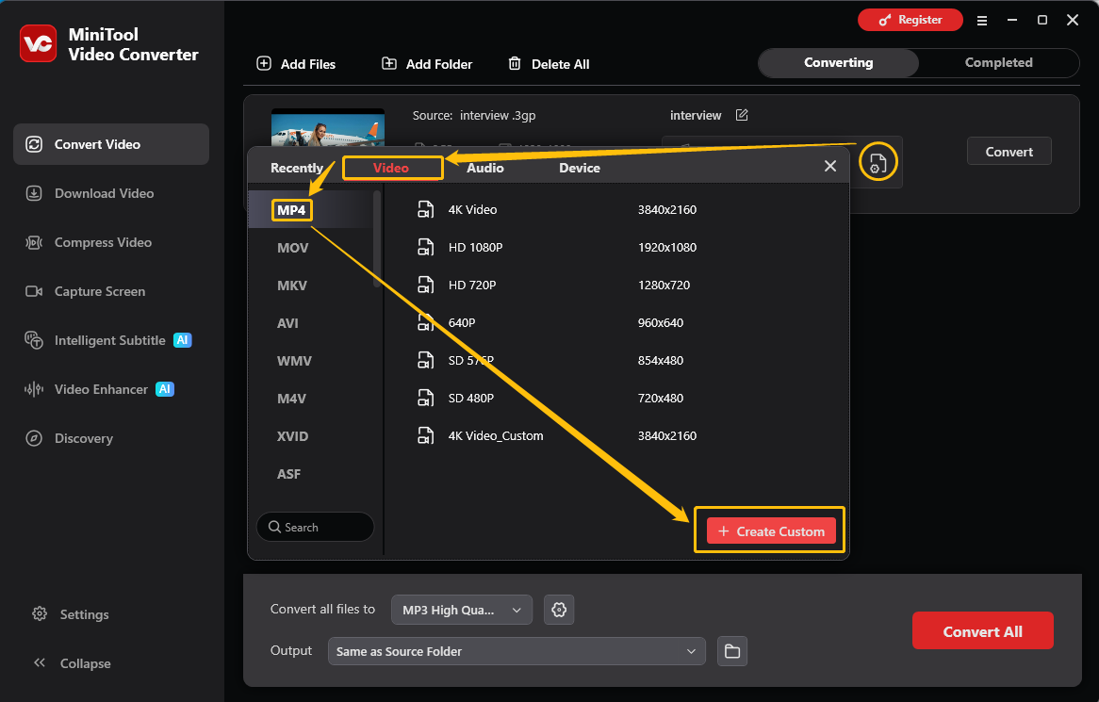1099x702 pixels.
Task: Click 4K Video preset icon
Action: (425, 209)
